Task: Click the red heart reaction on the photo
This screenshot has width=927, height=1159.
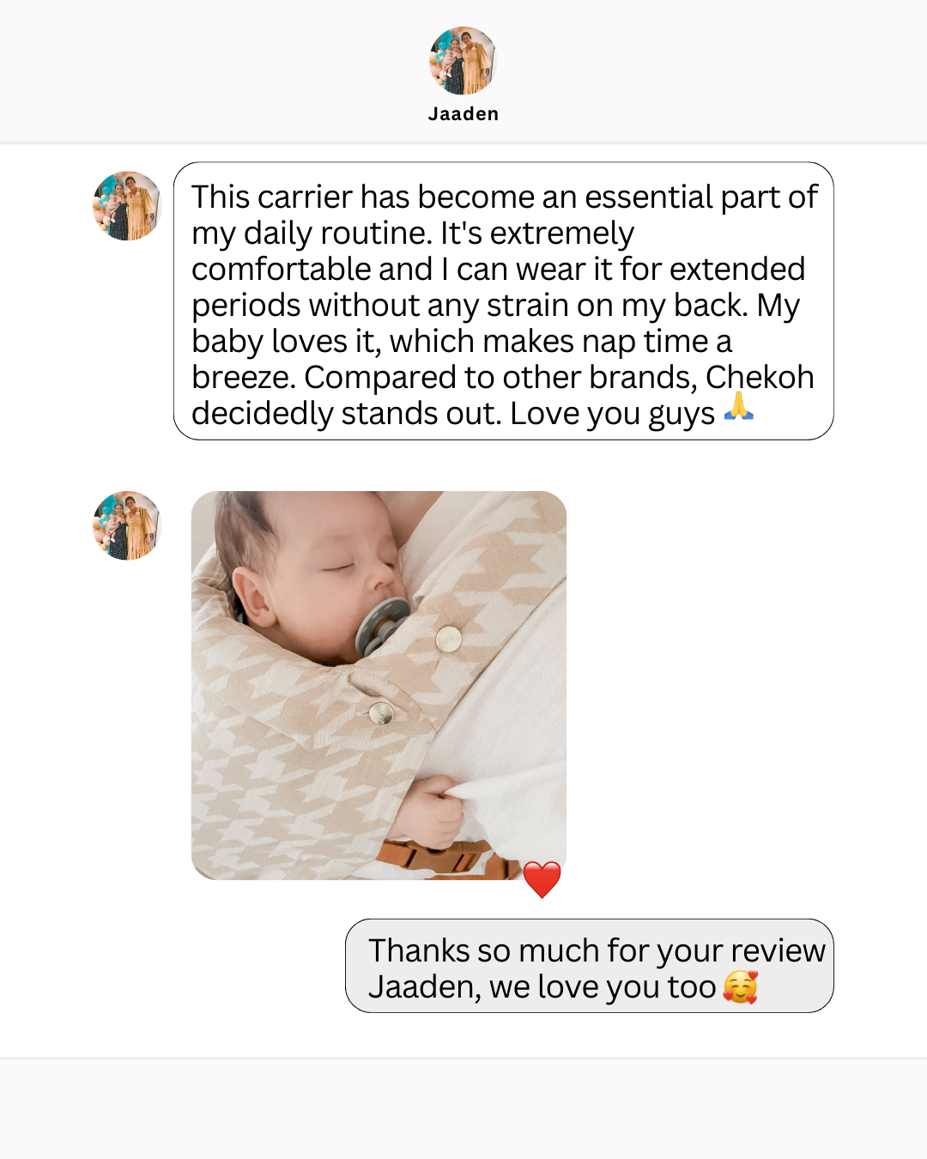Action: pos(542,880)
